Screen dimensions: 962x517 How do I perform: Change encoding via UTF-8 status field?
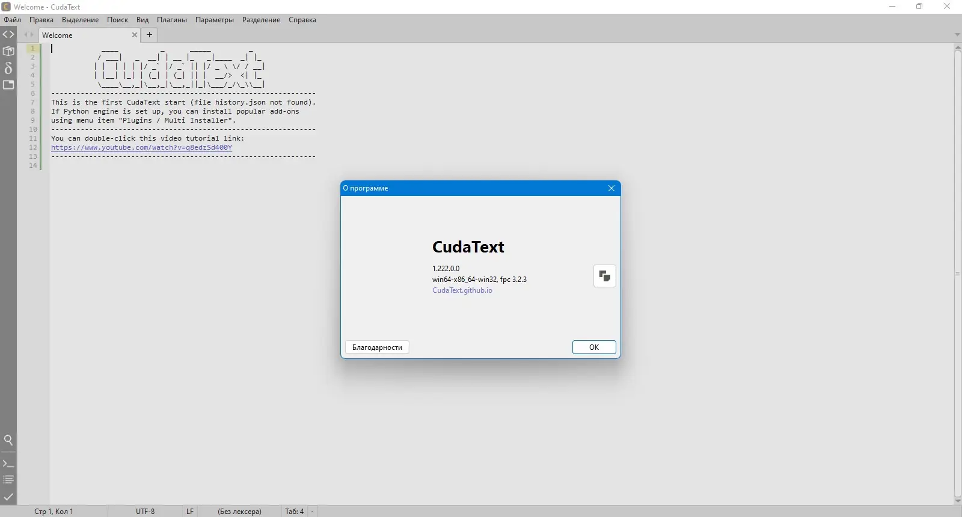point(145,512)
